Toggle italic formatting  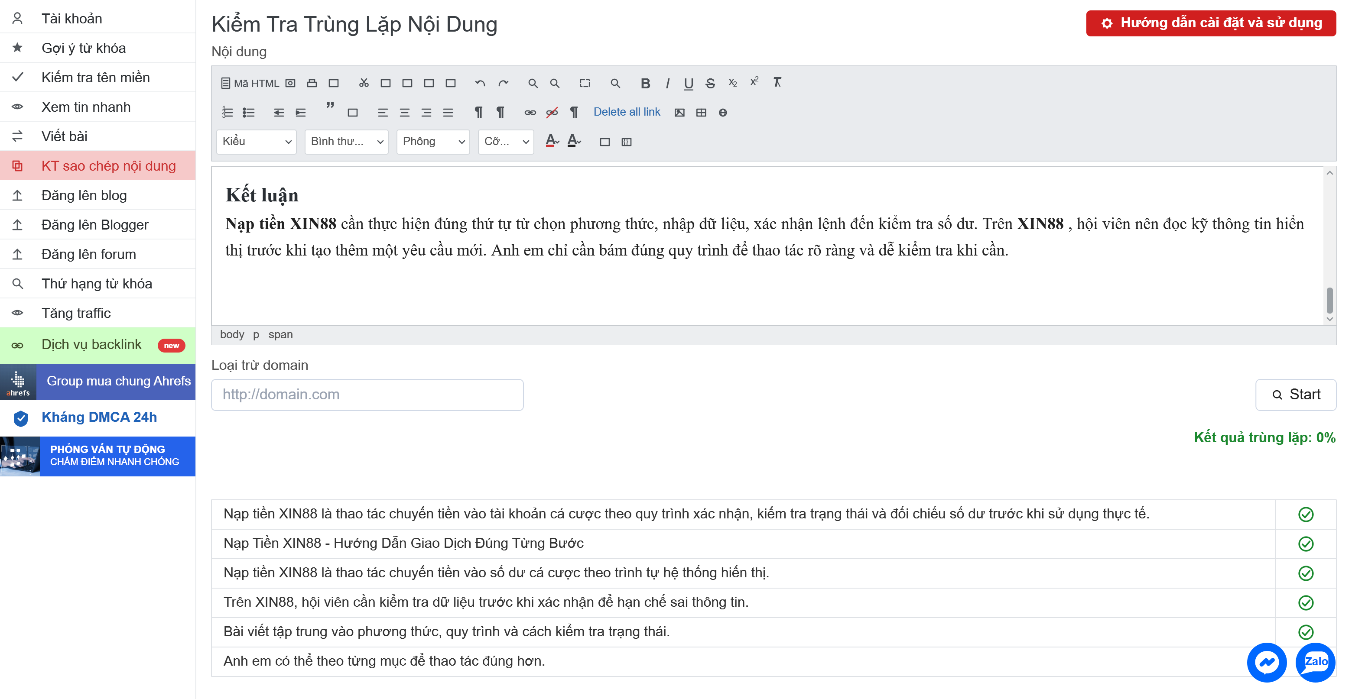click(x=667, y=84)
